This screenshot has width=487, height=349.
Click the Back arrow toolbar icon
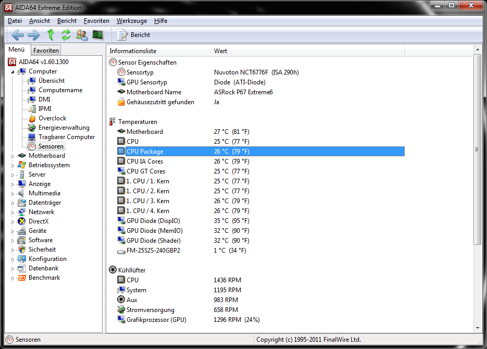[18, 35]
